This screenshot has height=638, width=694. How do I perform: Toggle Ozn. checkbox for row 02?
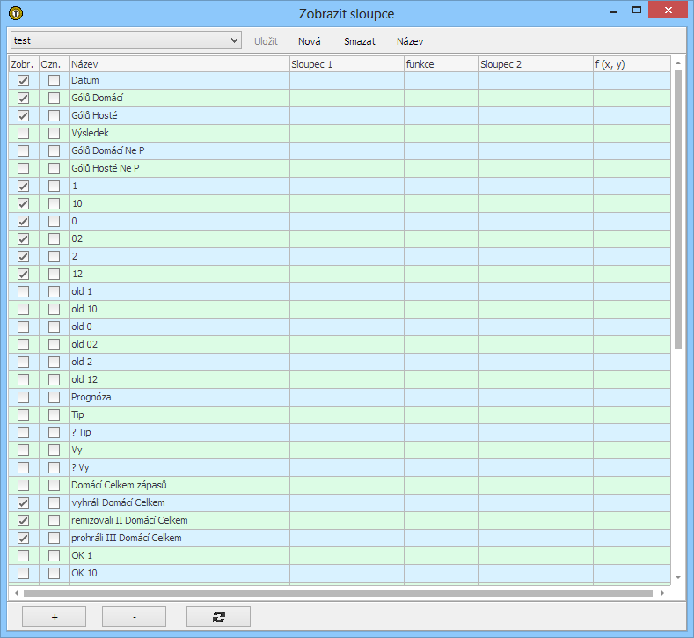(x=54, y=238)
